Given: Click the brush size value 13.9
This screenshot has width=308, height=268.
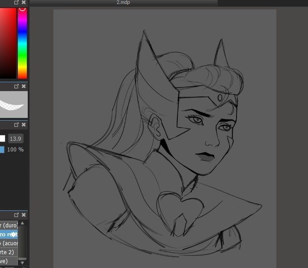Looking at the screenshot, I should 16,139.
